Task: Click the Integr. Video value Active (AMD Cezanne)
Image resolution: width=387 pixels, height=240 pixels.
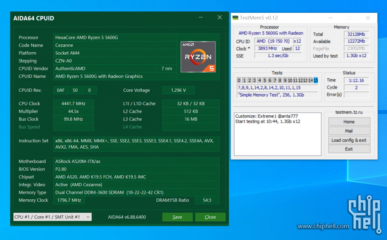Action: [x=136, y=184]
